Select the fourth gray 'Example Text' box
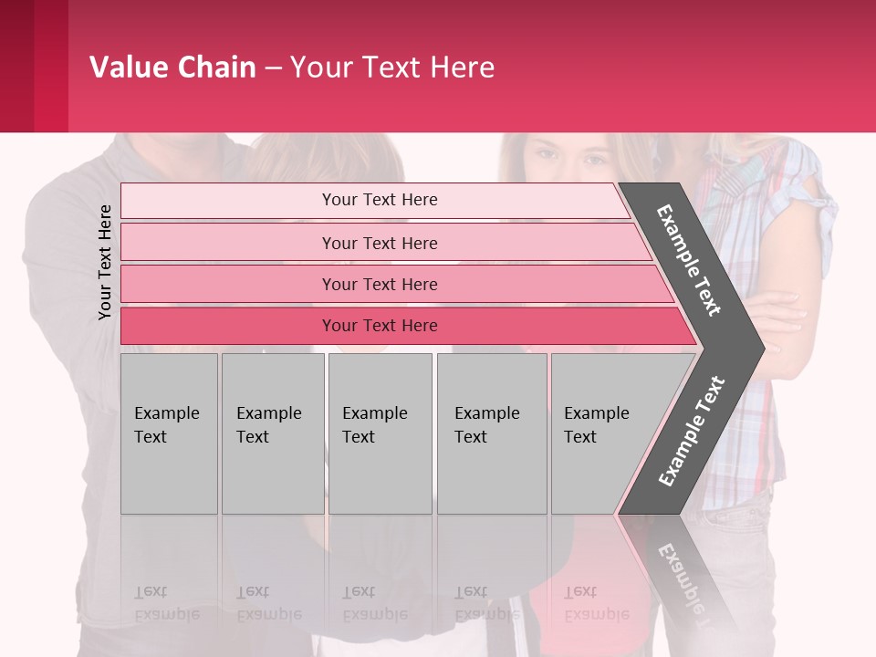Screen dimensions: 876x657 coord(491,433)
